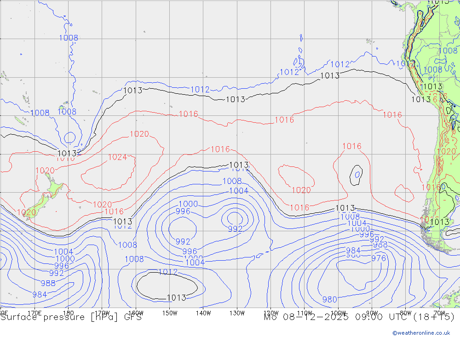Click the 110W longitude label
The height and width of the screenshot is (337, 460).
(x=305, y=313)
